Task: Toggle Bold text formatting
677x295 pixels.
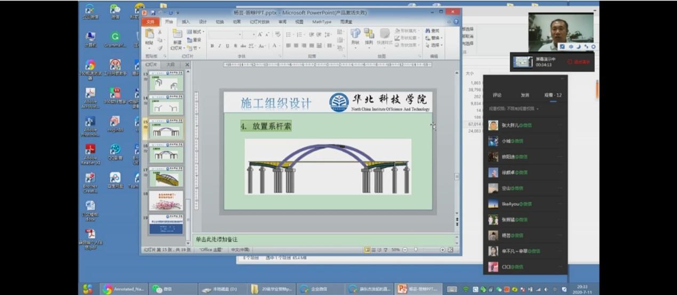Action: coord(212,46)
